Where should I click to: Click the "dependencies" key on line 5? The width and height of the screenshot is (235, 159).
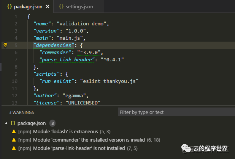pos(54,45)
